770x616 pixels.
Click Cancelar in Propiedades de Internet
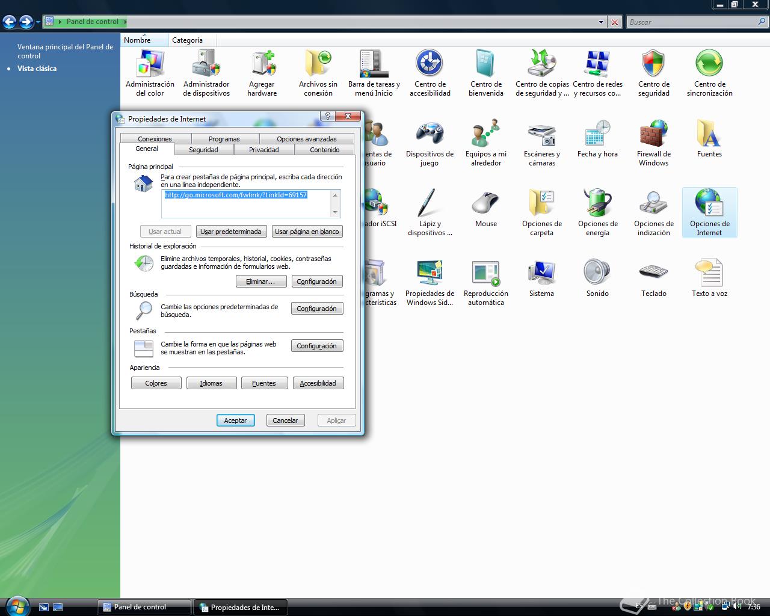(x=285, y=420)
